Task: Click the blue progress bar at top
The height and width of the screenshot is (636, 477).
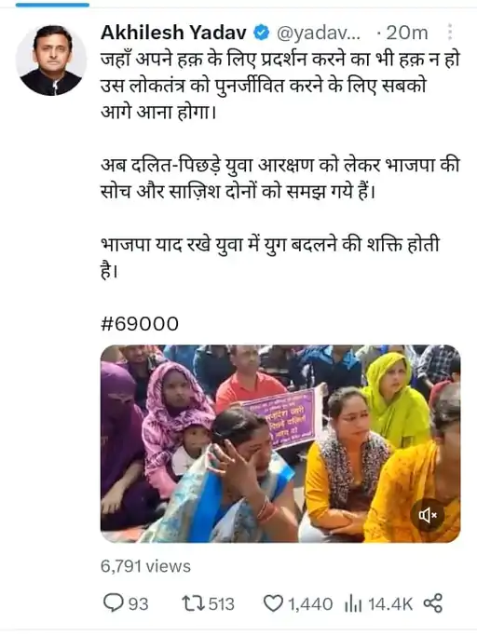Action: [x=52, y=5]
